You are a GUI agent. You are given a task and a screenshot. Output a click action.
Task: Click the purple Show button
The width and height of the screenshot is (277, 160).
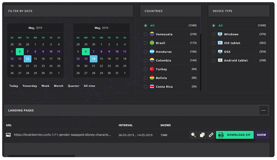(261, 135)
